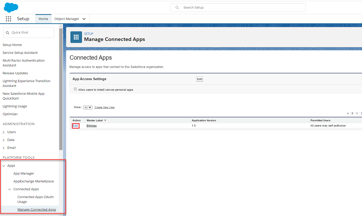This screenshot has width=362, height=216.
Task: Open the Object Manager dropdown chevron
Action: click(84, 19)
